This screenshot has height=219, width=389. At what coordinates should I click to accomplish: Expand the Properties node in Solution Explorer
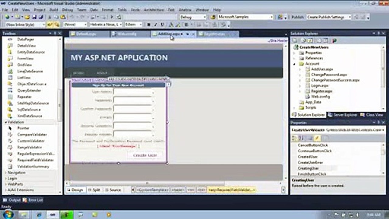294,53
